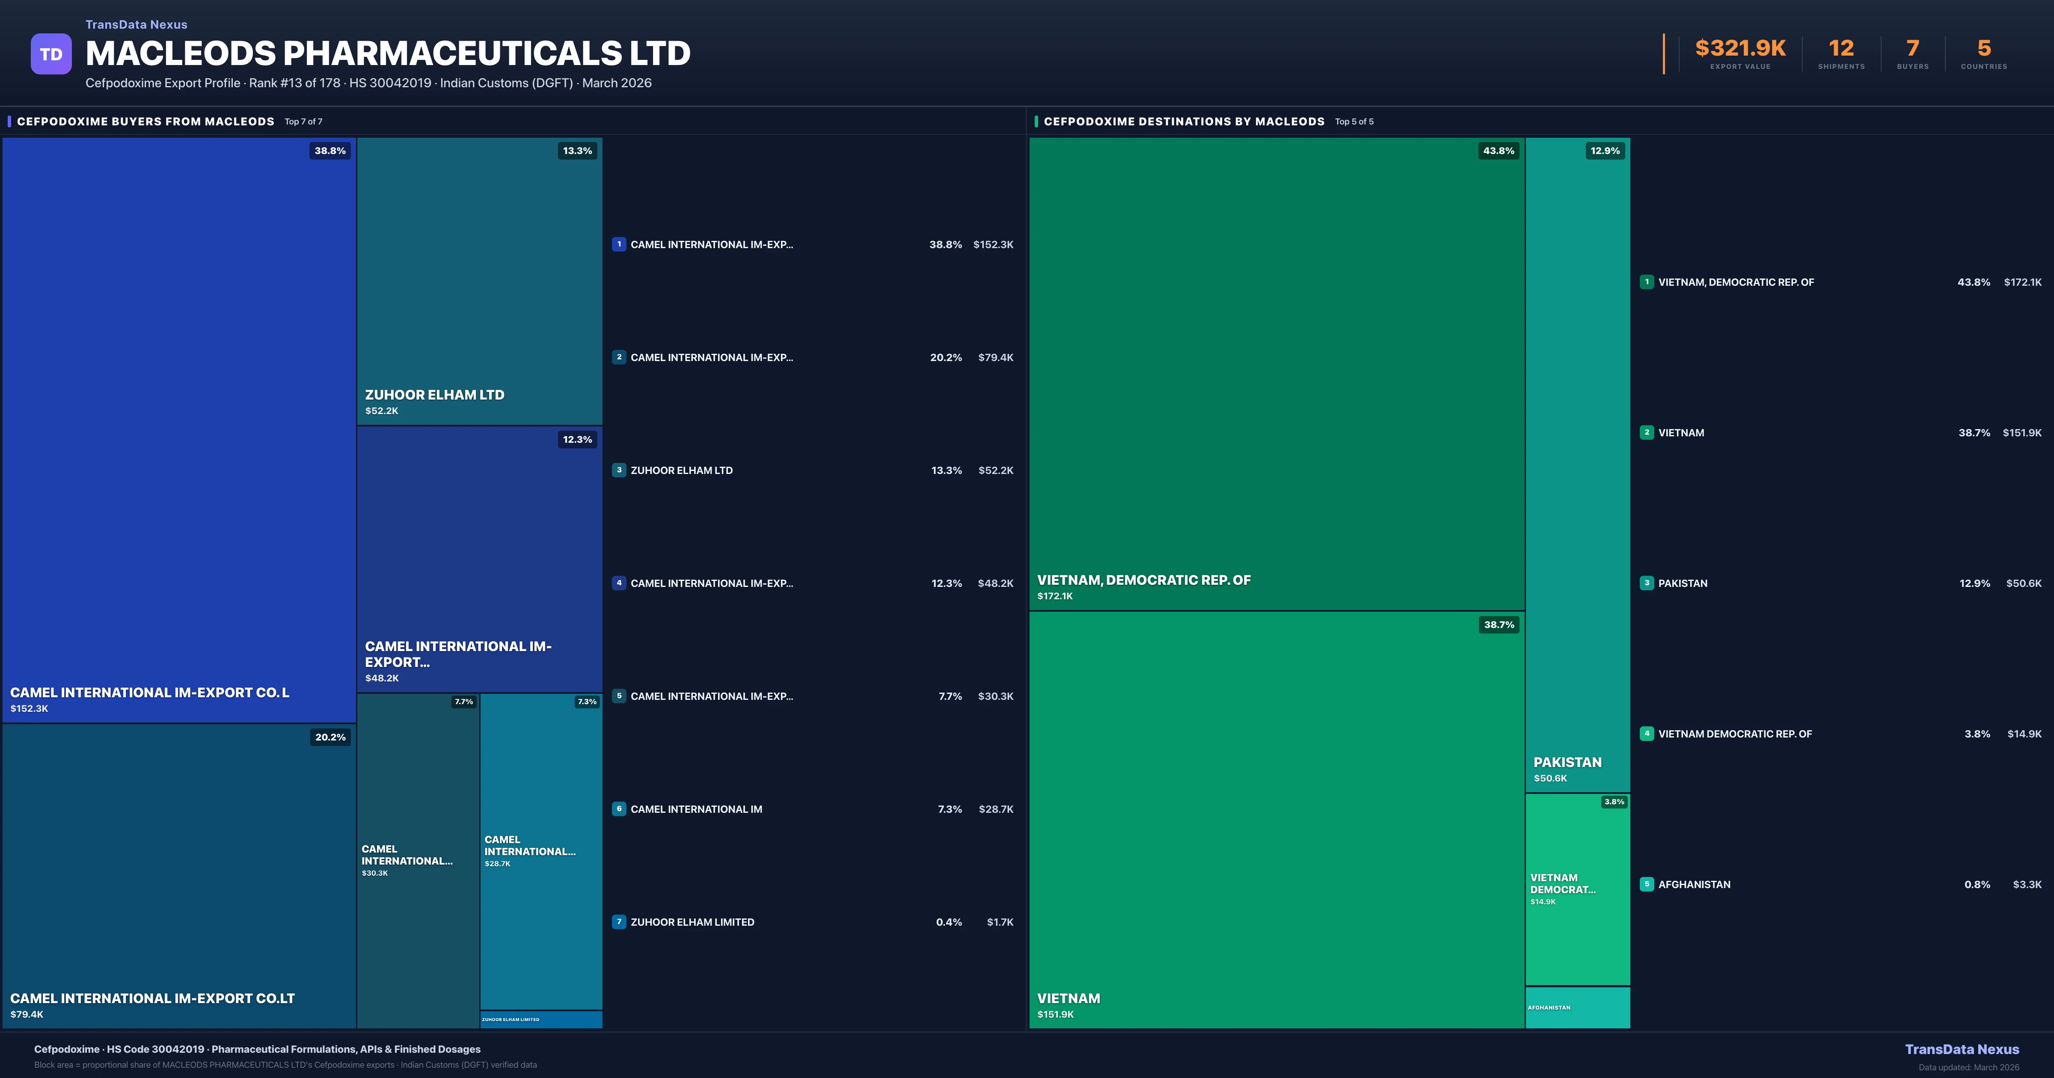Image resolution: width=2054 pixels, height=1078 pixels.
Task: Open the Cefpodoxime Destinations By Macleods heading
Action: pyautogui.click(x=1183, y=121)
